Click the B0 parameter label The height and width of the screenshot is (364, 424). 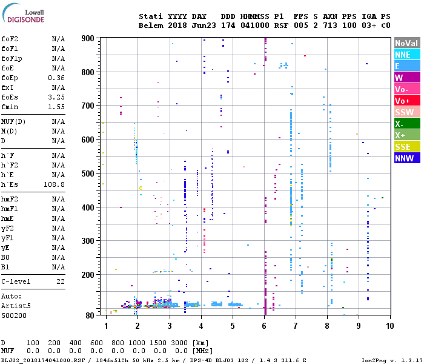[x=5, y=258]
